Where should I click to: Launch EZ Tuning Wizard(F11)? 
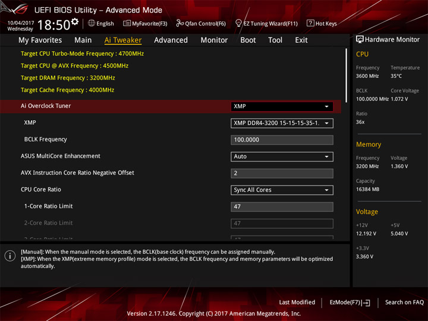(266, 23)
